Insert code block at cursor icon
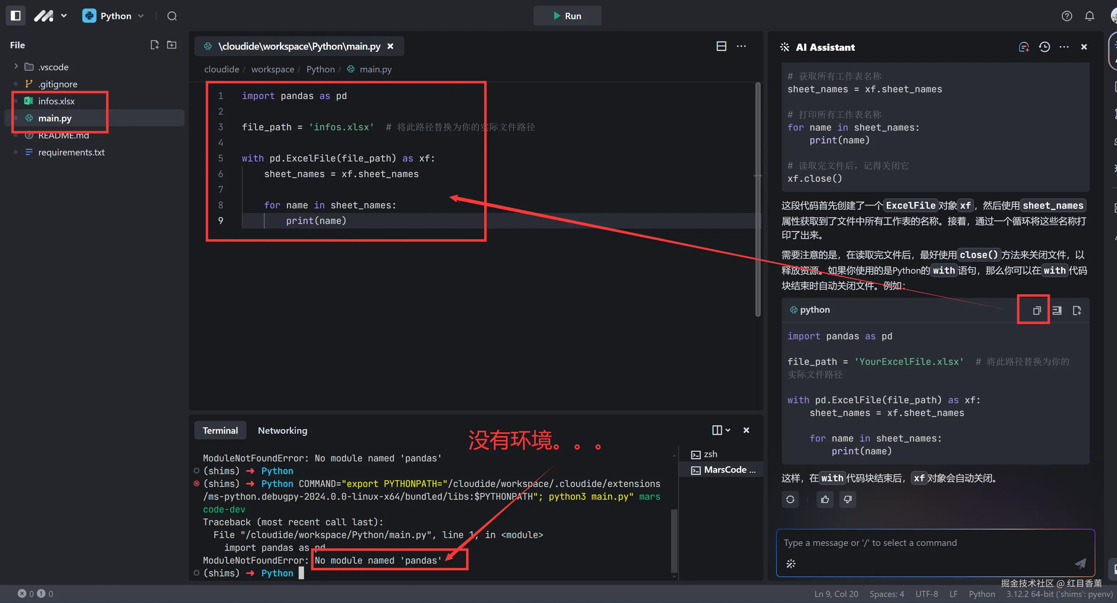Viewport: 1117px width, 603px height. point(1057,310)
